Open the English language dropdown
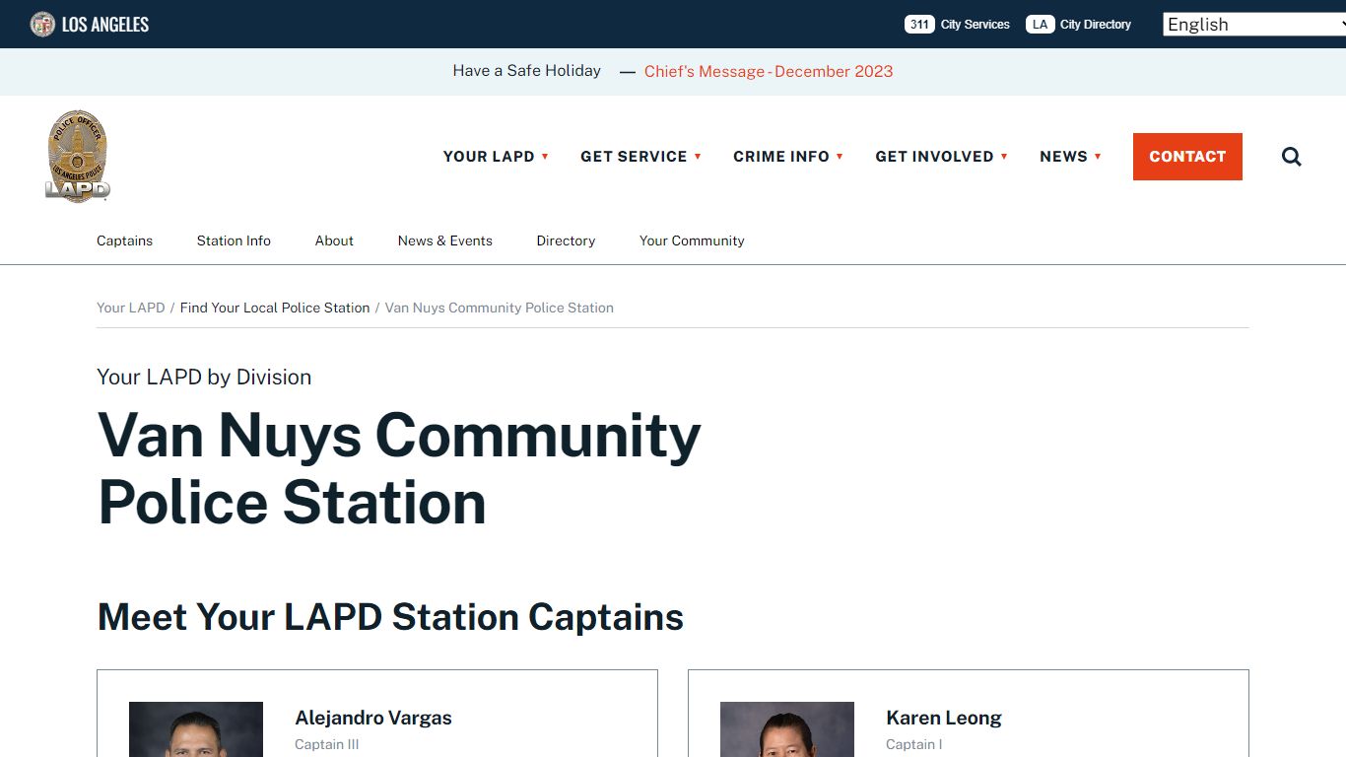The width and height of the screenshot is (1346, 757). 1253,25
